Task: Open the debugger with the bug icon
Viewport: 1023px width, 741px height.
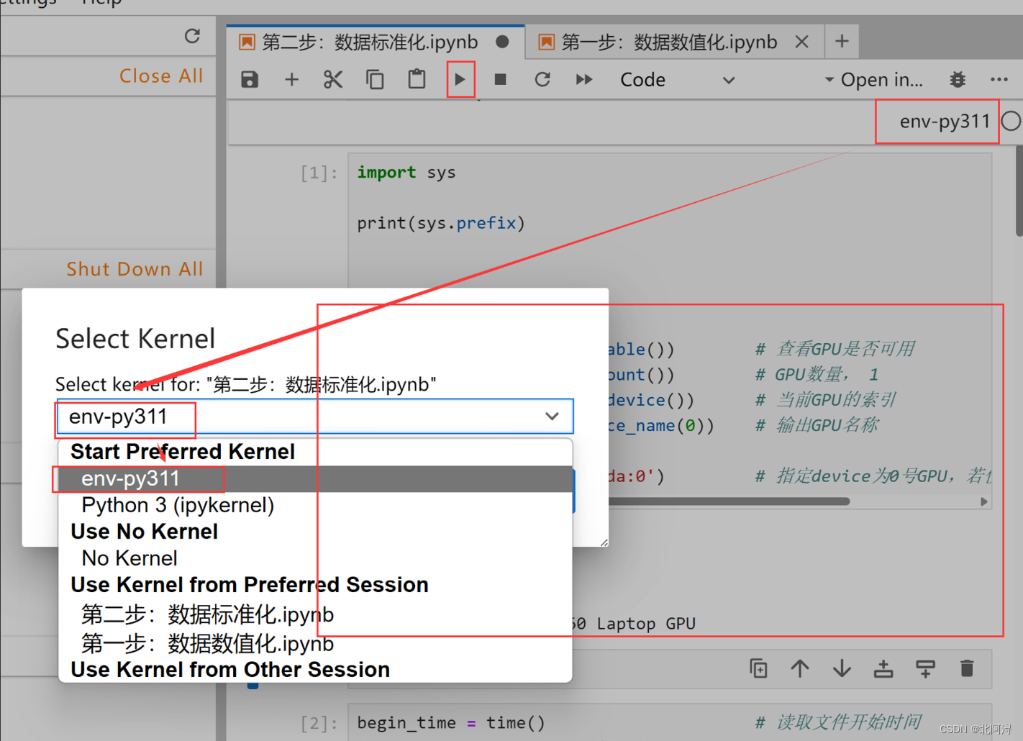Action: click(x=957, y=79)
